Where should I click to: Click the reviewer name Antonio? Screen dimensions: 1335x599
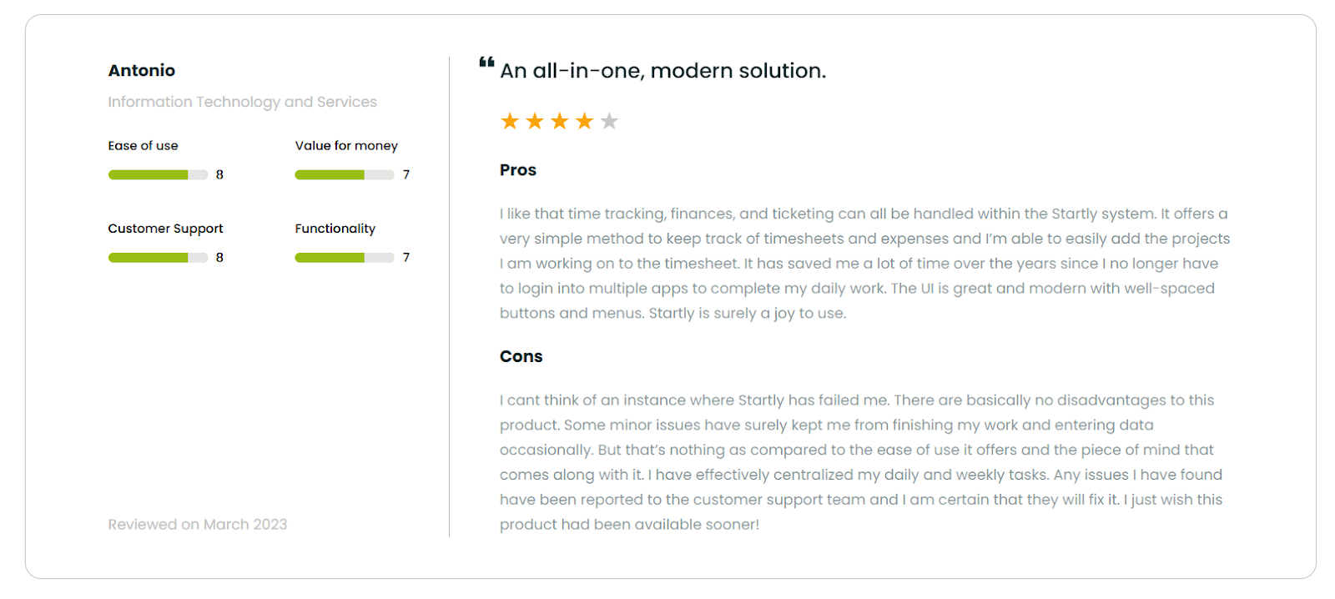click(x=142, y=71)
